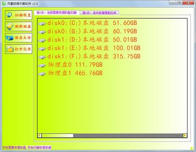Switch to the 第1步 select disk tab
Screen dimensions: 196x152
pyautogui.click(x=57, y=13)
